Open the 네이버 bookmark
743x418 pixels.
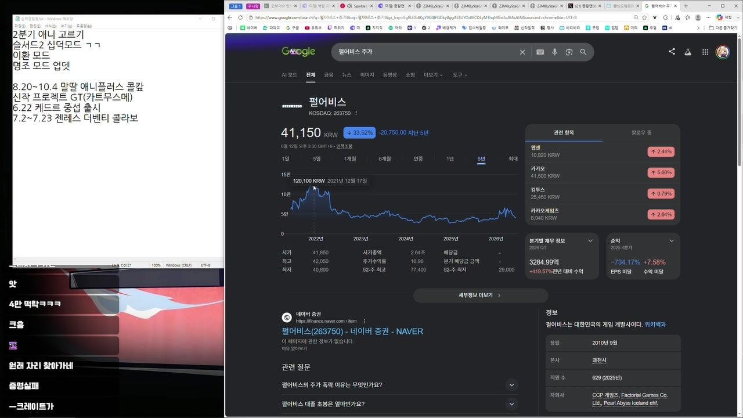(248, 27)
